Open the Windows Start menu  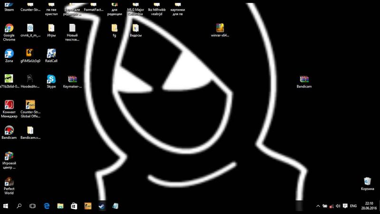(6, 206)
